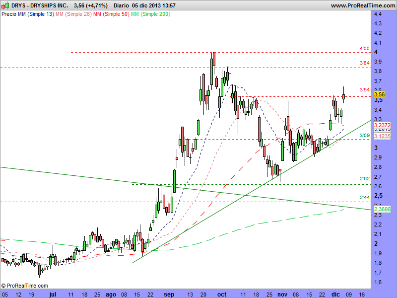
Task: Click the 3'09 support level label
Action: [365, 136]
